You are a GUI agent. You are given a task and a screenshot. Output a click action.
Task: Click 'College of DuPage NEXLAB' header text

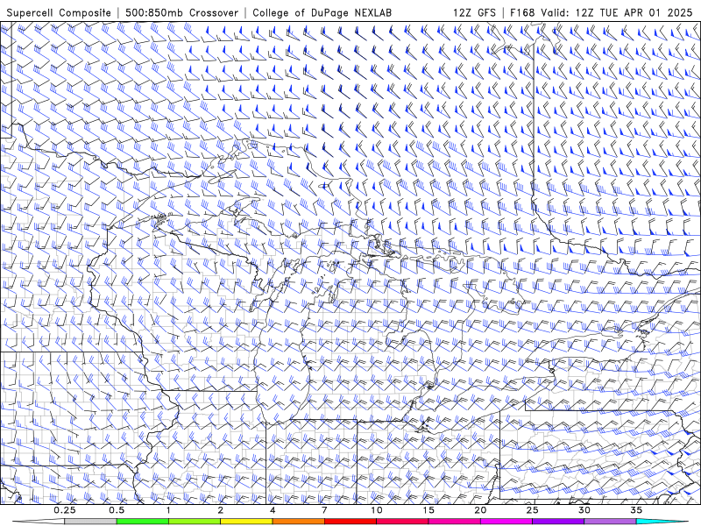click(x=322, y=12)
